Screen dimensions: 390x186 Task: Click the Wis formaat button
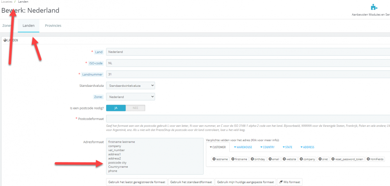coord(289,182)
